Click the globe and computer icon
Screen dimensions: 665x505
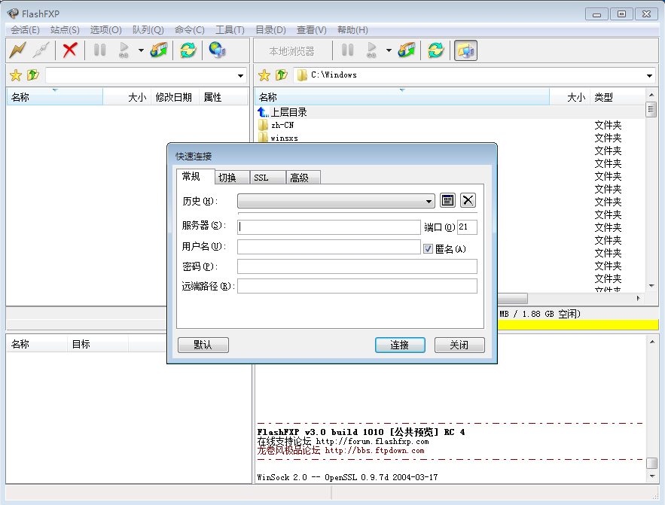[218, 50]
